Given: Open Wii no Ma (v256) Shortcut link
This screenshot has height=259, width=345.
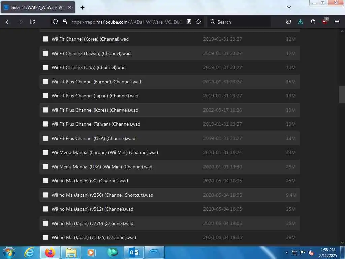Looking at the screenshot, I should click(x=102, y=195).
